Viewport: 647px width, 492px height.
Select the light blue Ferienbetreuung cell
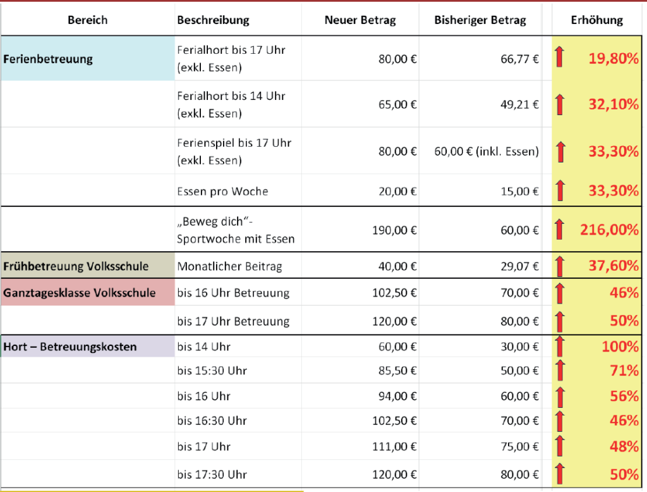(87, 59)
